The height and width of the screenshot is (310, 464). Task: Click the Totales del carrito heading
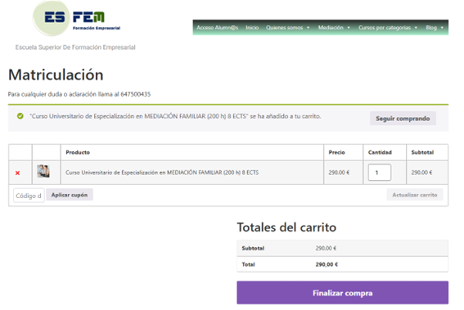tap(286, 227)
